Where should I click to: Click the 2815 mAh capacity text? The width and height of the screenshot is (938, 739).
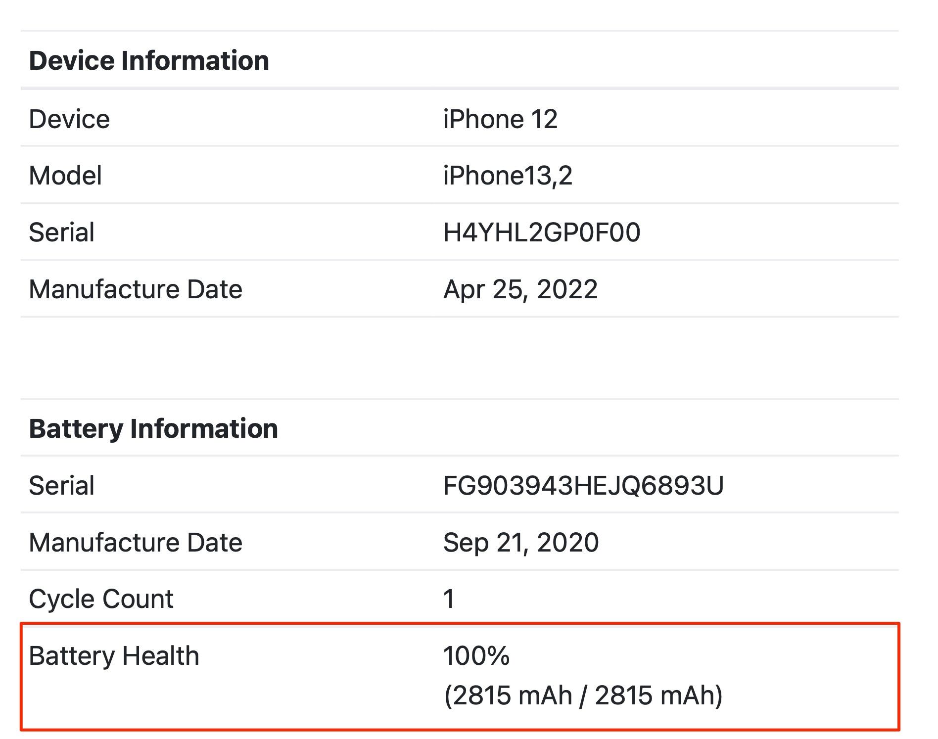point(583,695)
